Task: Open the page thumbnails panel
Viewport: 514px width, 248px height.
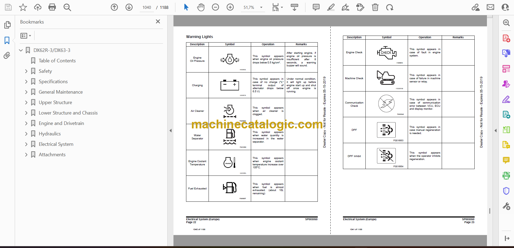Action: [x=7, y=25]
